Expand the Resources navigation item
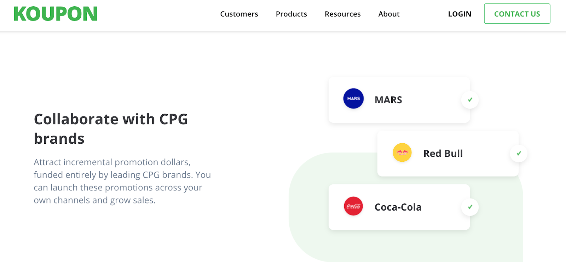This screenshot has height=270, width=566. 343,14
